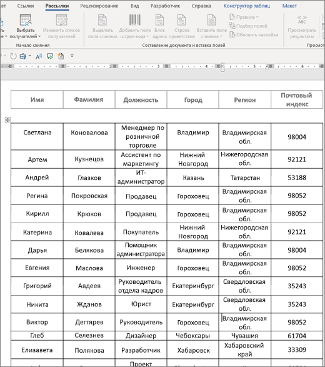Click the table move handle cross icon
This screenshot has width=325, height=367.
7,120
